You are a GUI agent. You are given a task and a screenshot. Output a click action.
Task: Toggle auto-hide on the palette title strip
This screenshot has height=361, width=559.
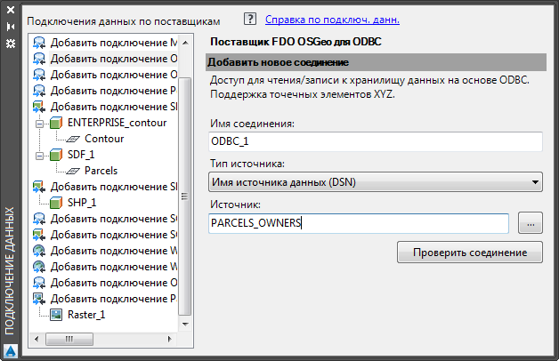11,28
